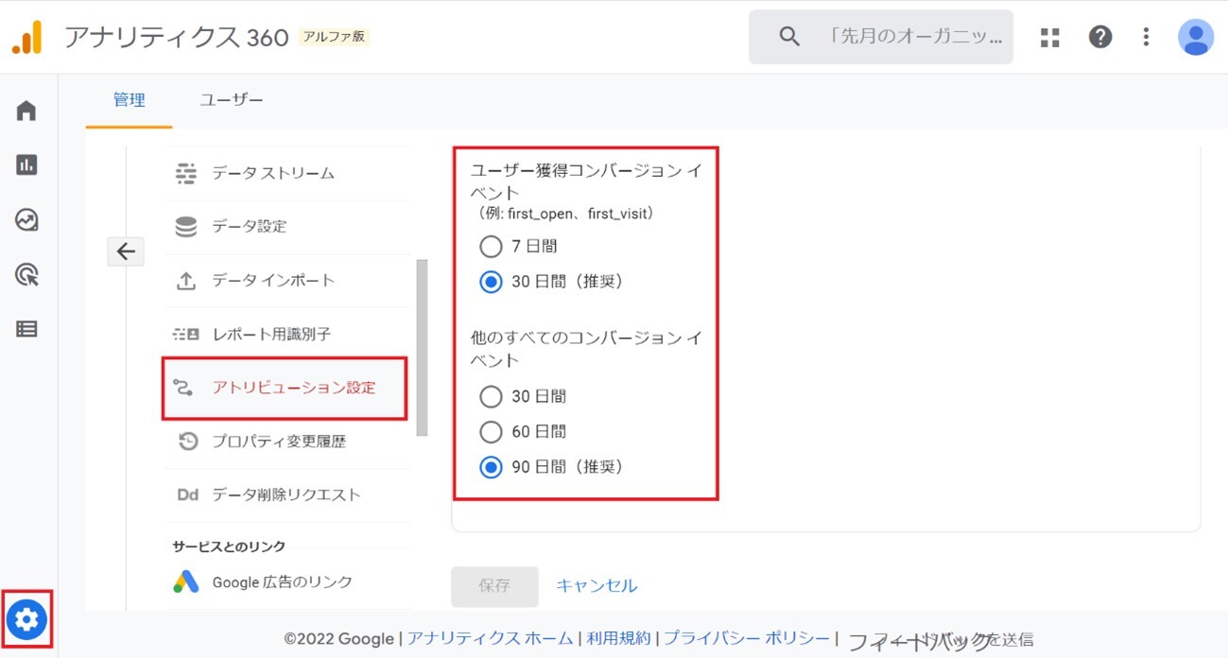Click the user account avatar

click(1195, 37)
